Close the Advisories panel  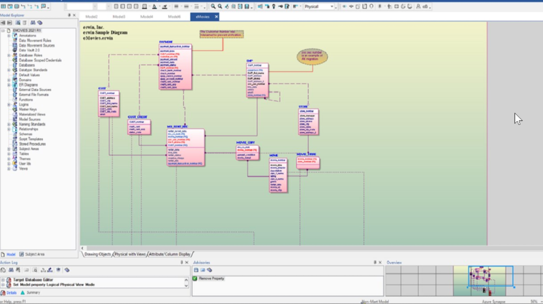coord(380,262)
